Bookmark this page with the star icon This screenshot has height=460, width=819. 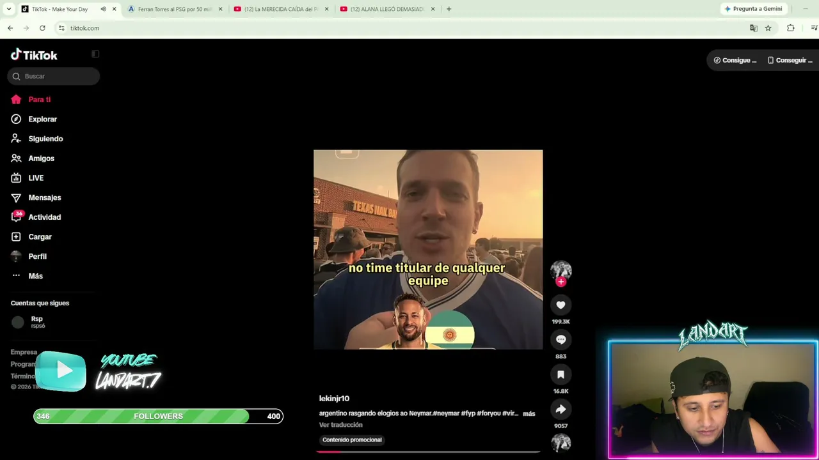[x=768, y=28]
